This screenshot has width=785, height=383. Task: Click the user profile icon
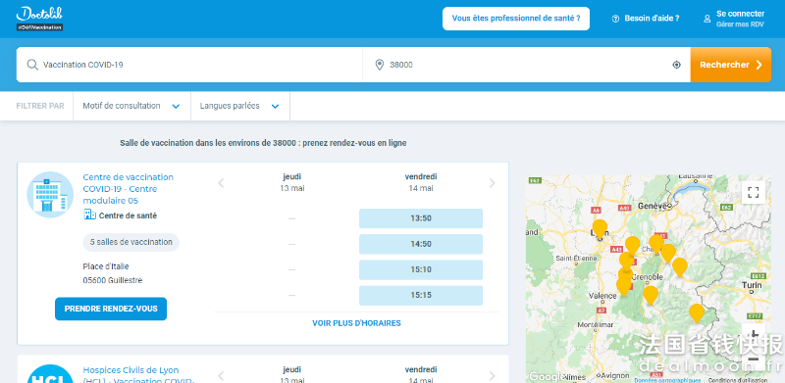(x=706, y=19)
